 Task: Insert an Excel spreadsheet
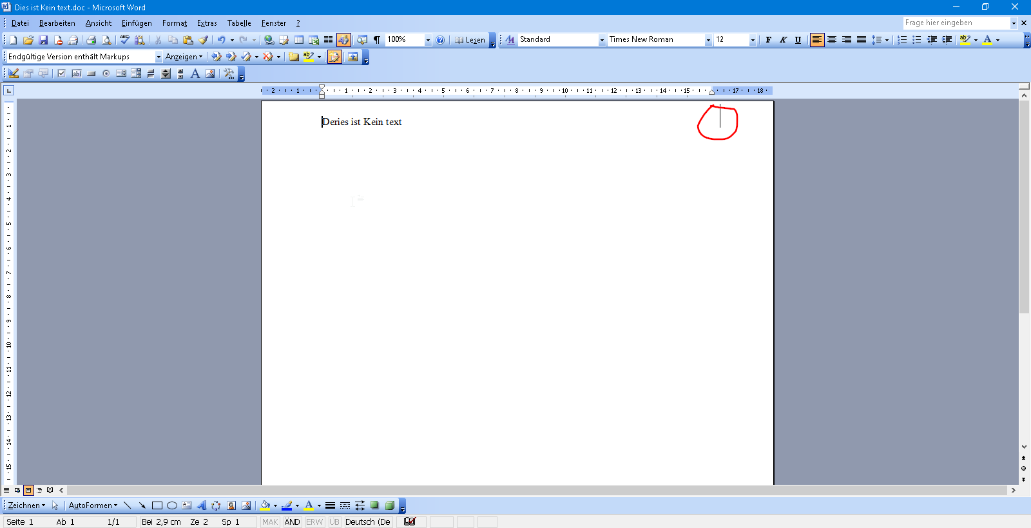tap(314, 40)
